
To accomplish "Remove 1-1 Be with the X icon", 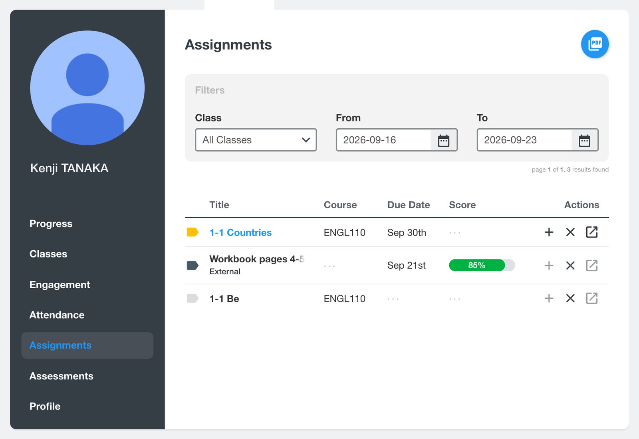I will click(x=570, y=298).
